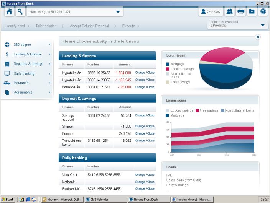Click Change / Close for Shares
The image size is (270, 203).
[145, 126]
